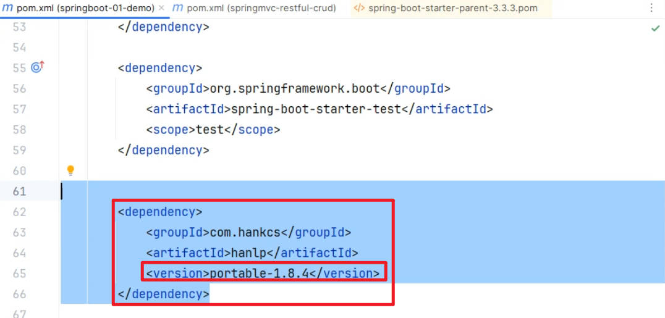This screenshot has width=665, height=318.
Task: Click Maven icon on springmvc-restful-crud tab
Action: pyautogui.click(x=177, y=8)
